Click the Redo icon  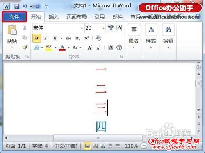click(38, 6)
